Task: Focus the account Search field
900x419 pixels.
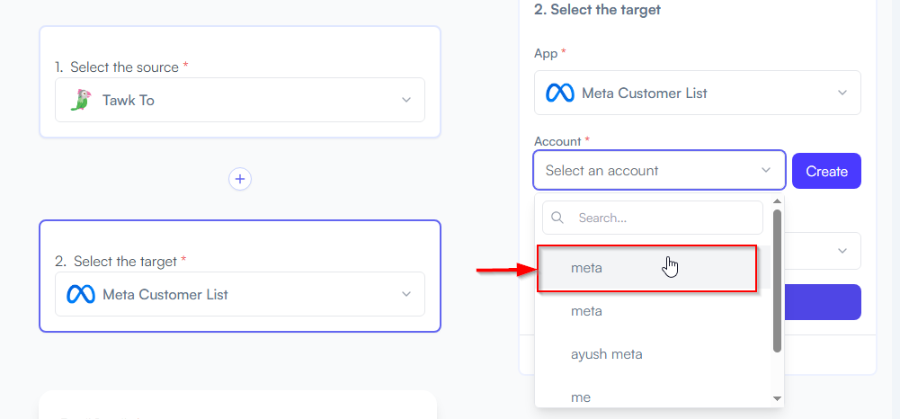Action: (x=653, y=218)
